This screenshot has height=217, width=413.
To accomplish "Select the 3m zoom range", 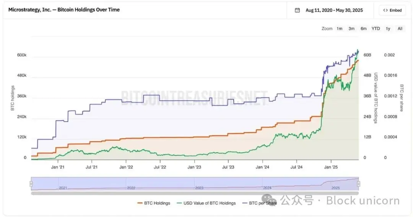I will [351, 29].
